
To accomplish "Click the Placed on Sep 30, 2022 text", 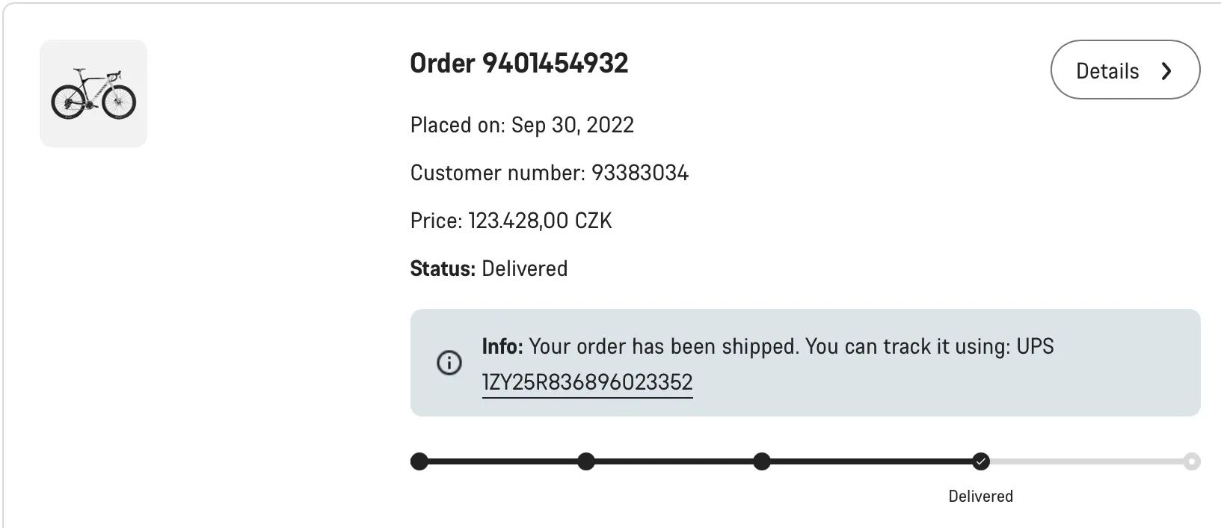I will [522, 125].
